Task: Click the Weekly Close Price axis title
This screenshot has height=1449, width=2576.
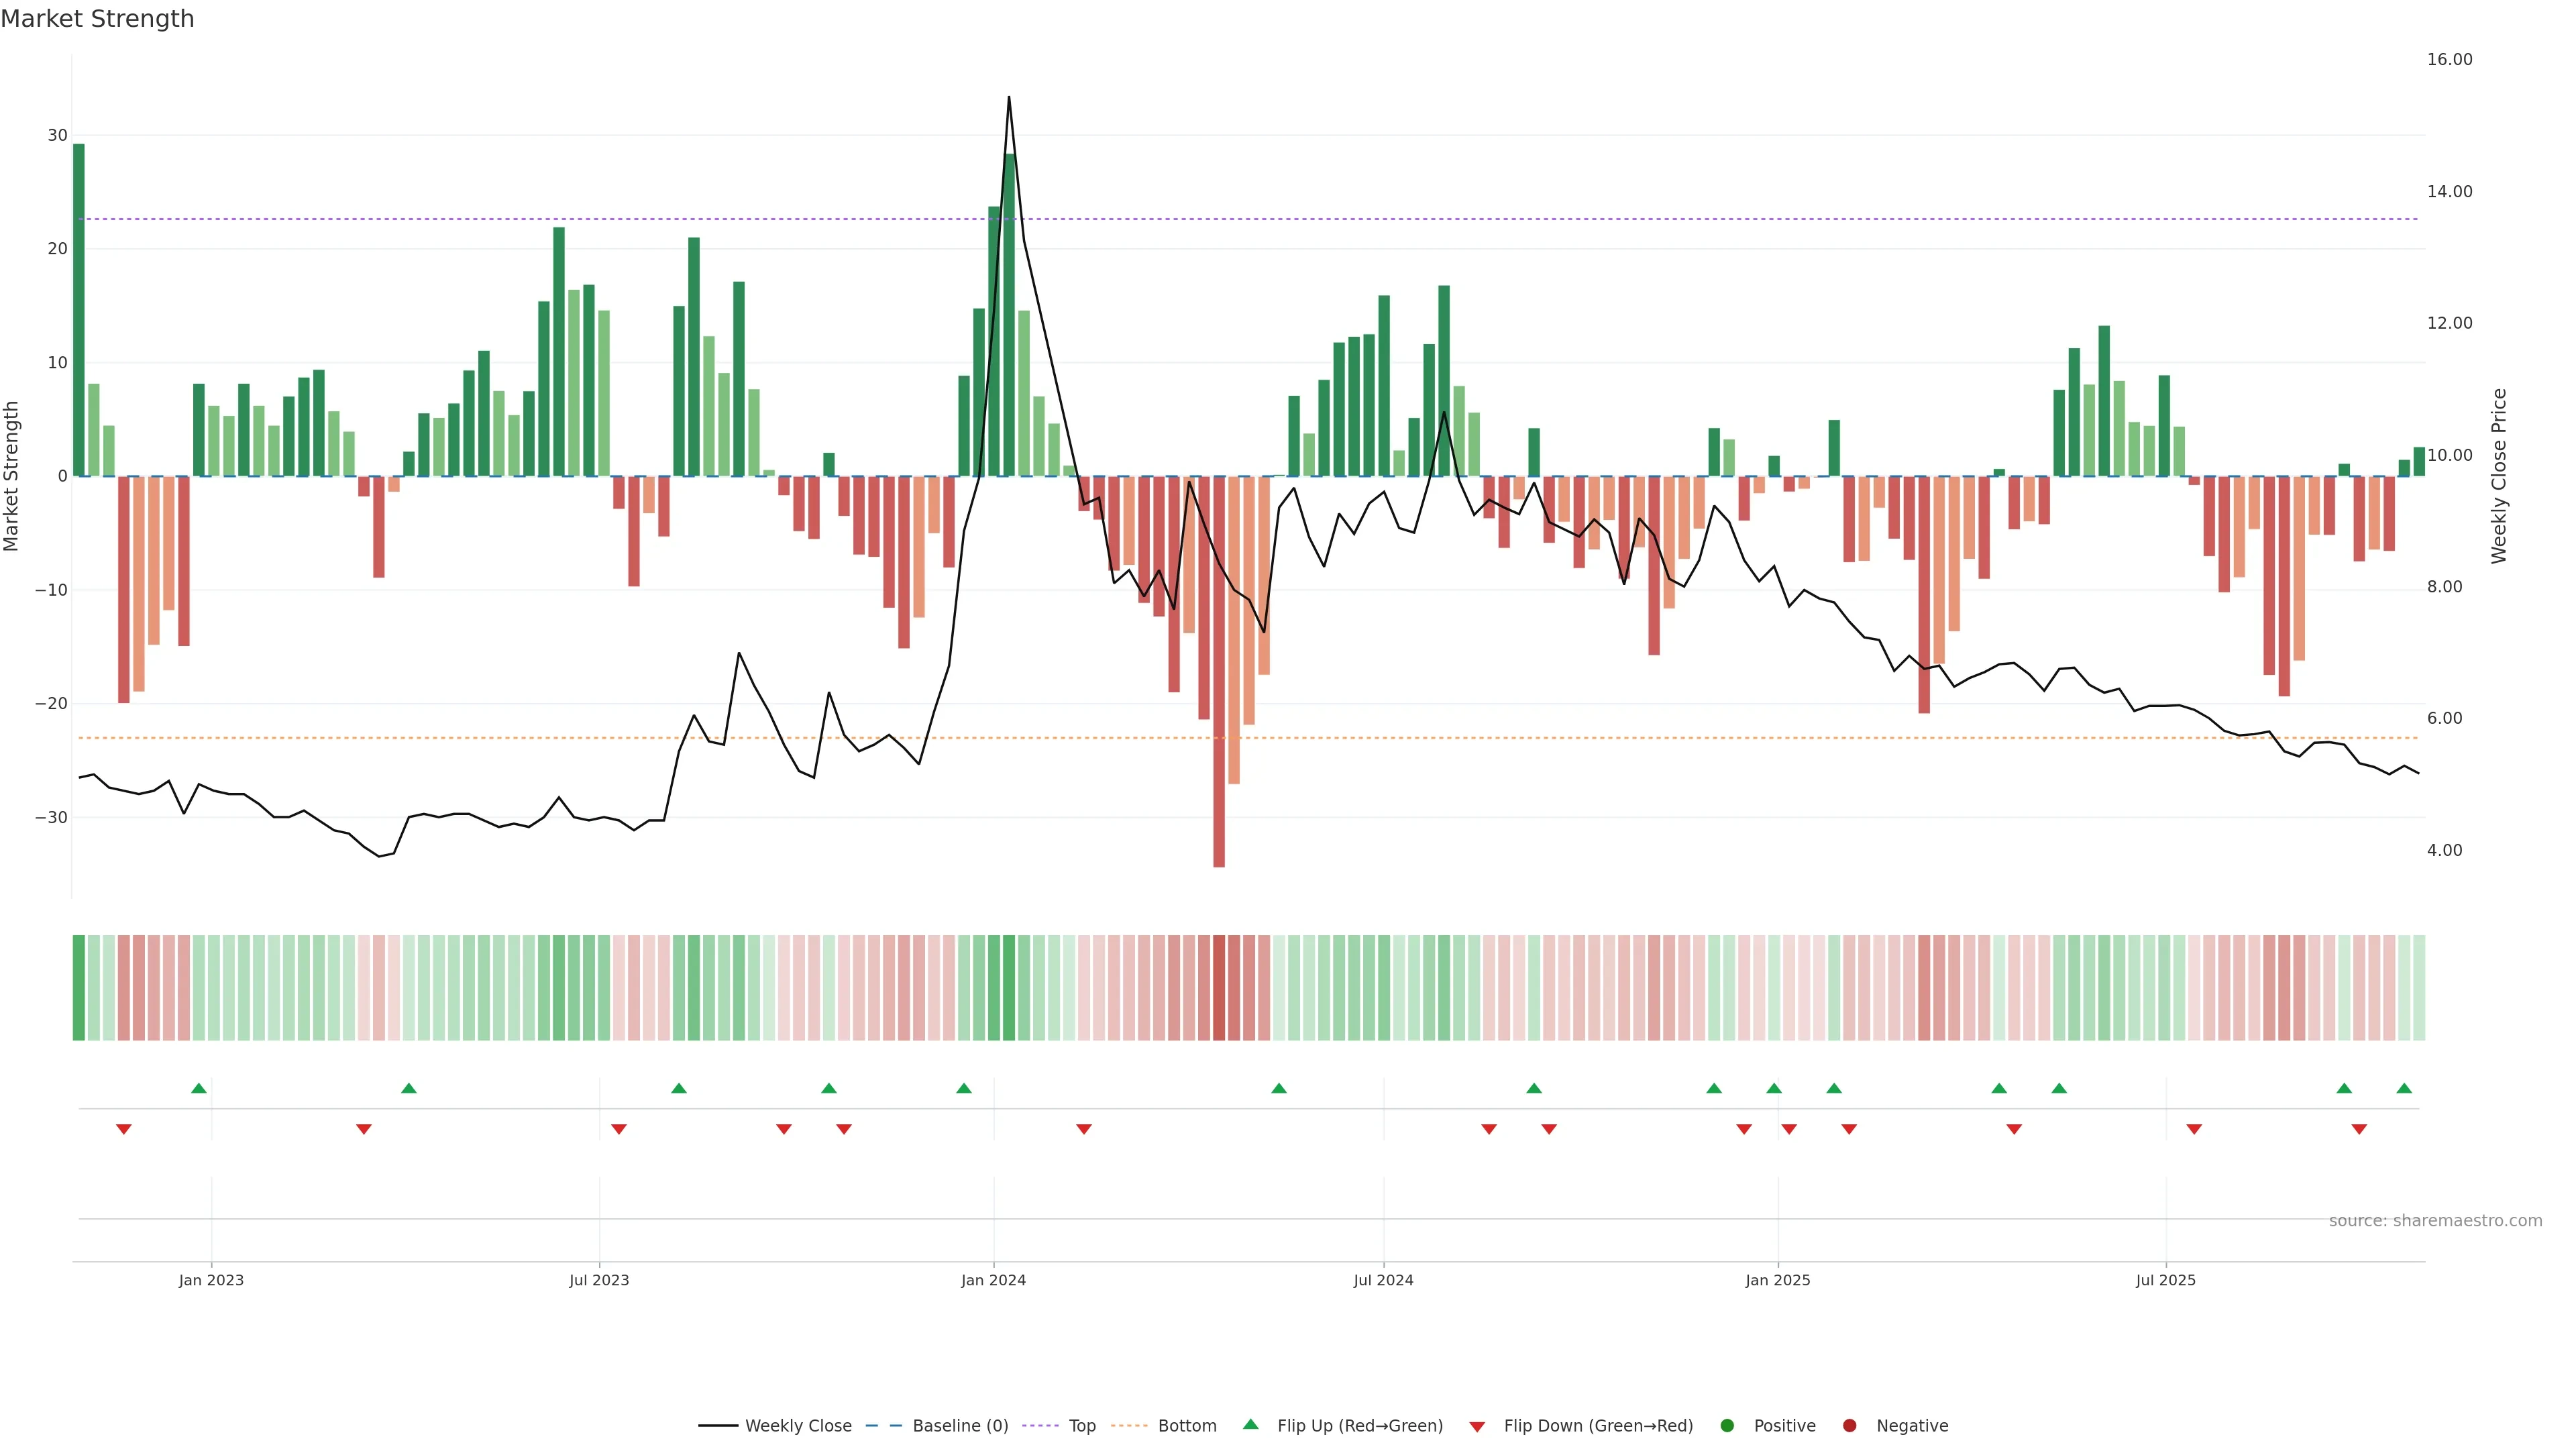Action: point(2499,476)
